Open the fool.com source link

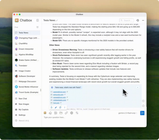point(56,103)
